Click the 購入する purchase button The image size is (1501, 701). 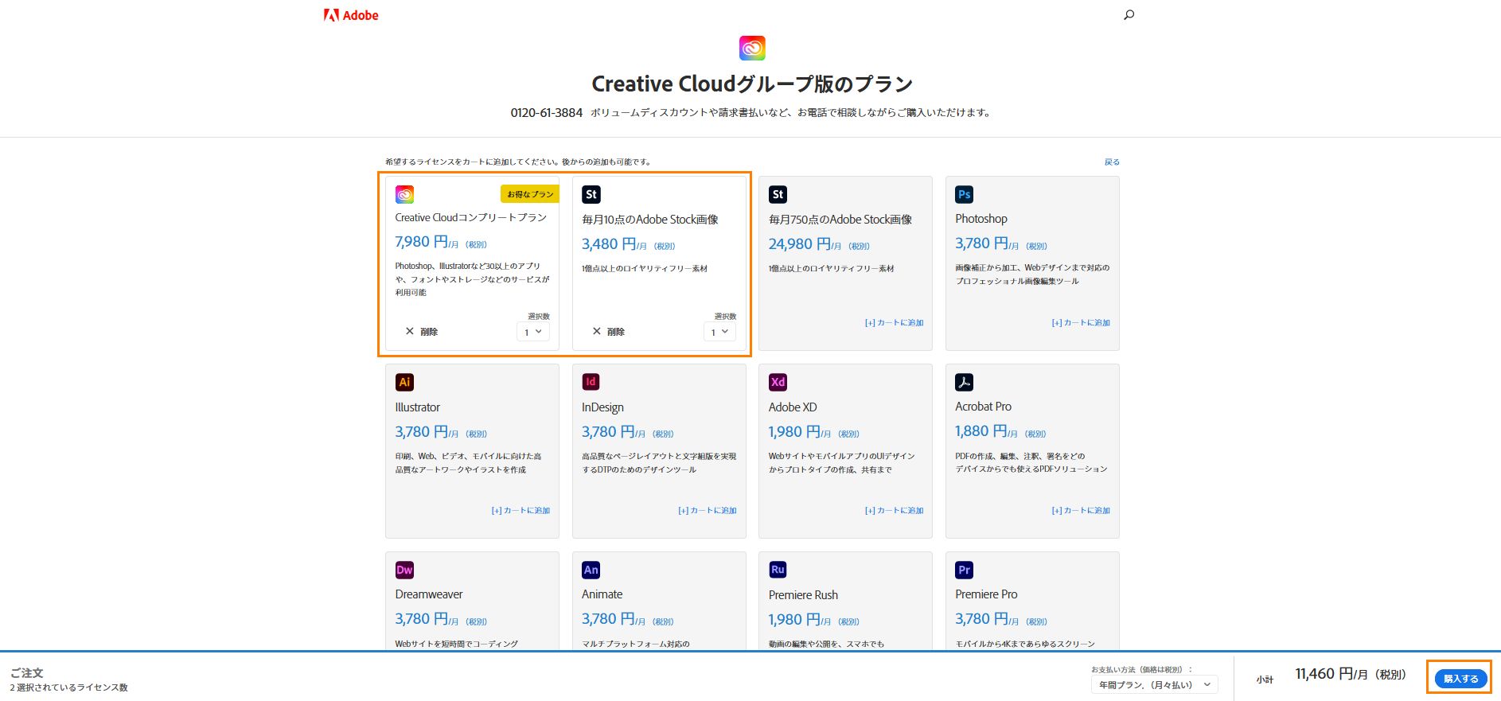click(x=1460, y=679)
